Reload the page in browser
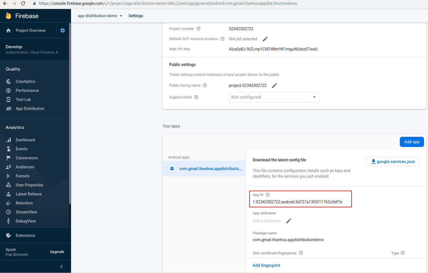This screenshot has width=428, height=273. coord(23,3)
